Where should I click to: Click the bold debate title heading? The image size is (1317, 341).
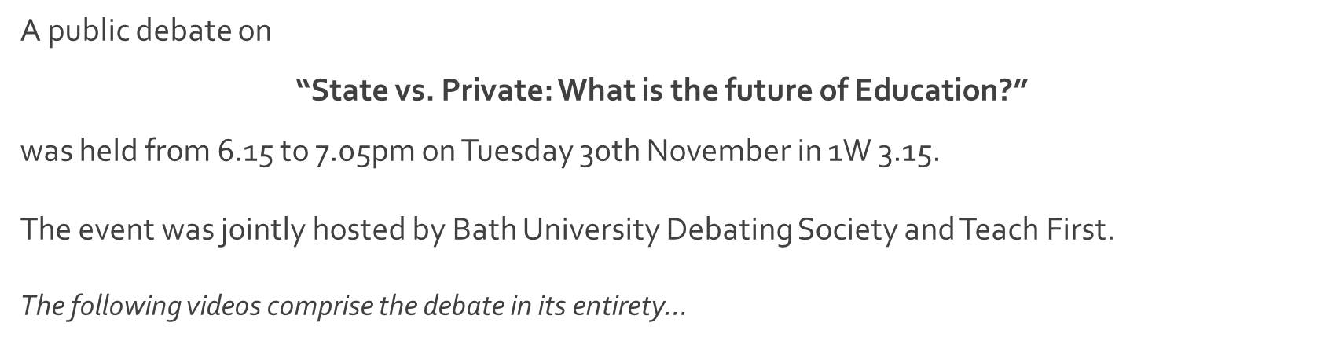[x=662, y=90]
